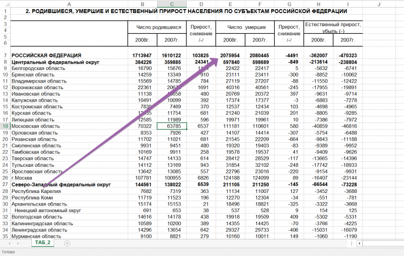Click the next sheet navigation arrow
404x256 pixels.
(x=18, y=243)
